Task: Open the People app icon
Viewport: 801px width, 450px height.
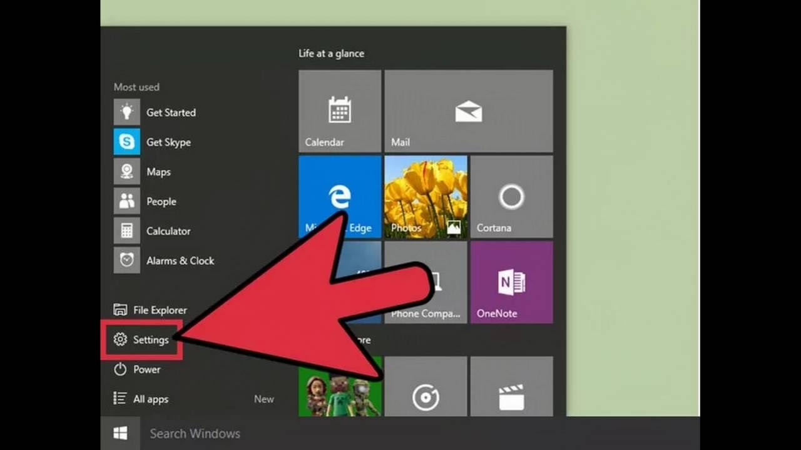Action: [x=126, y=201]
